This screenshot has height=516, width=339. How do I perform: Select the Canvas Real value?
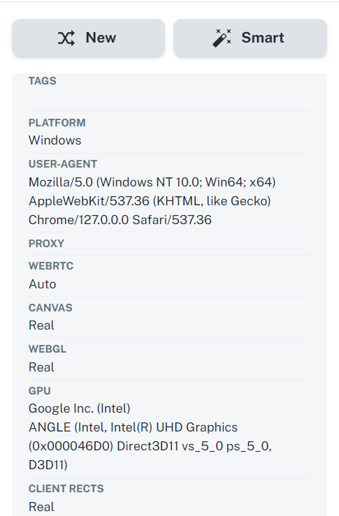pyautogui.click(x=41, y=325)
